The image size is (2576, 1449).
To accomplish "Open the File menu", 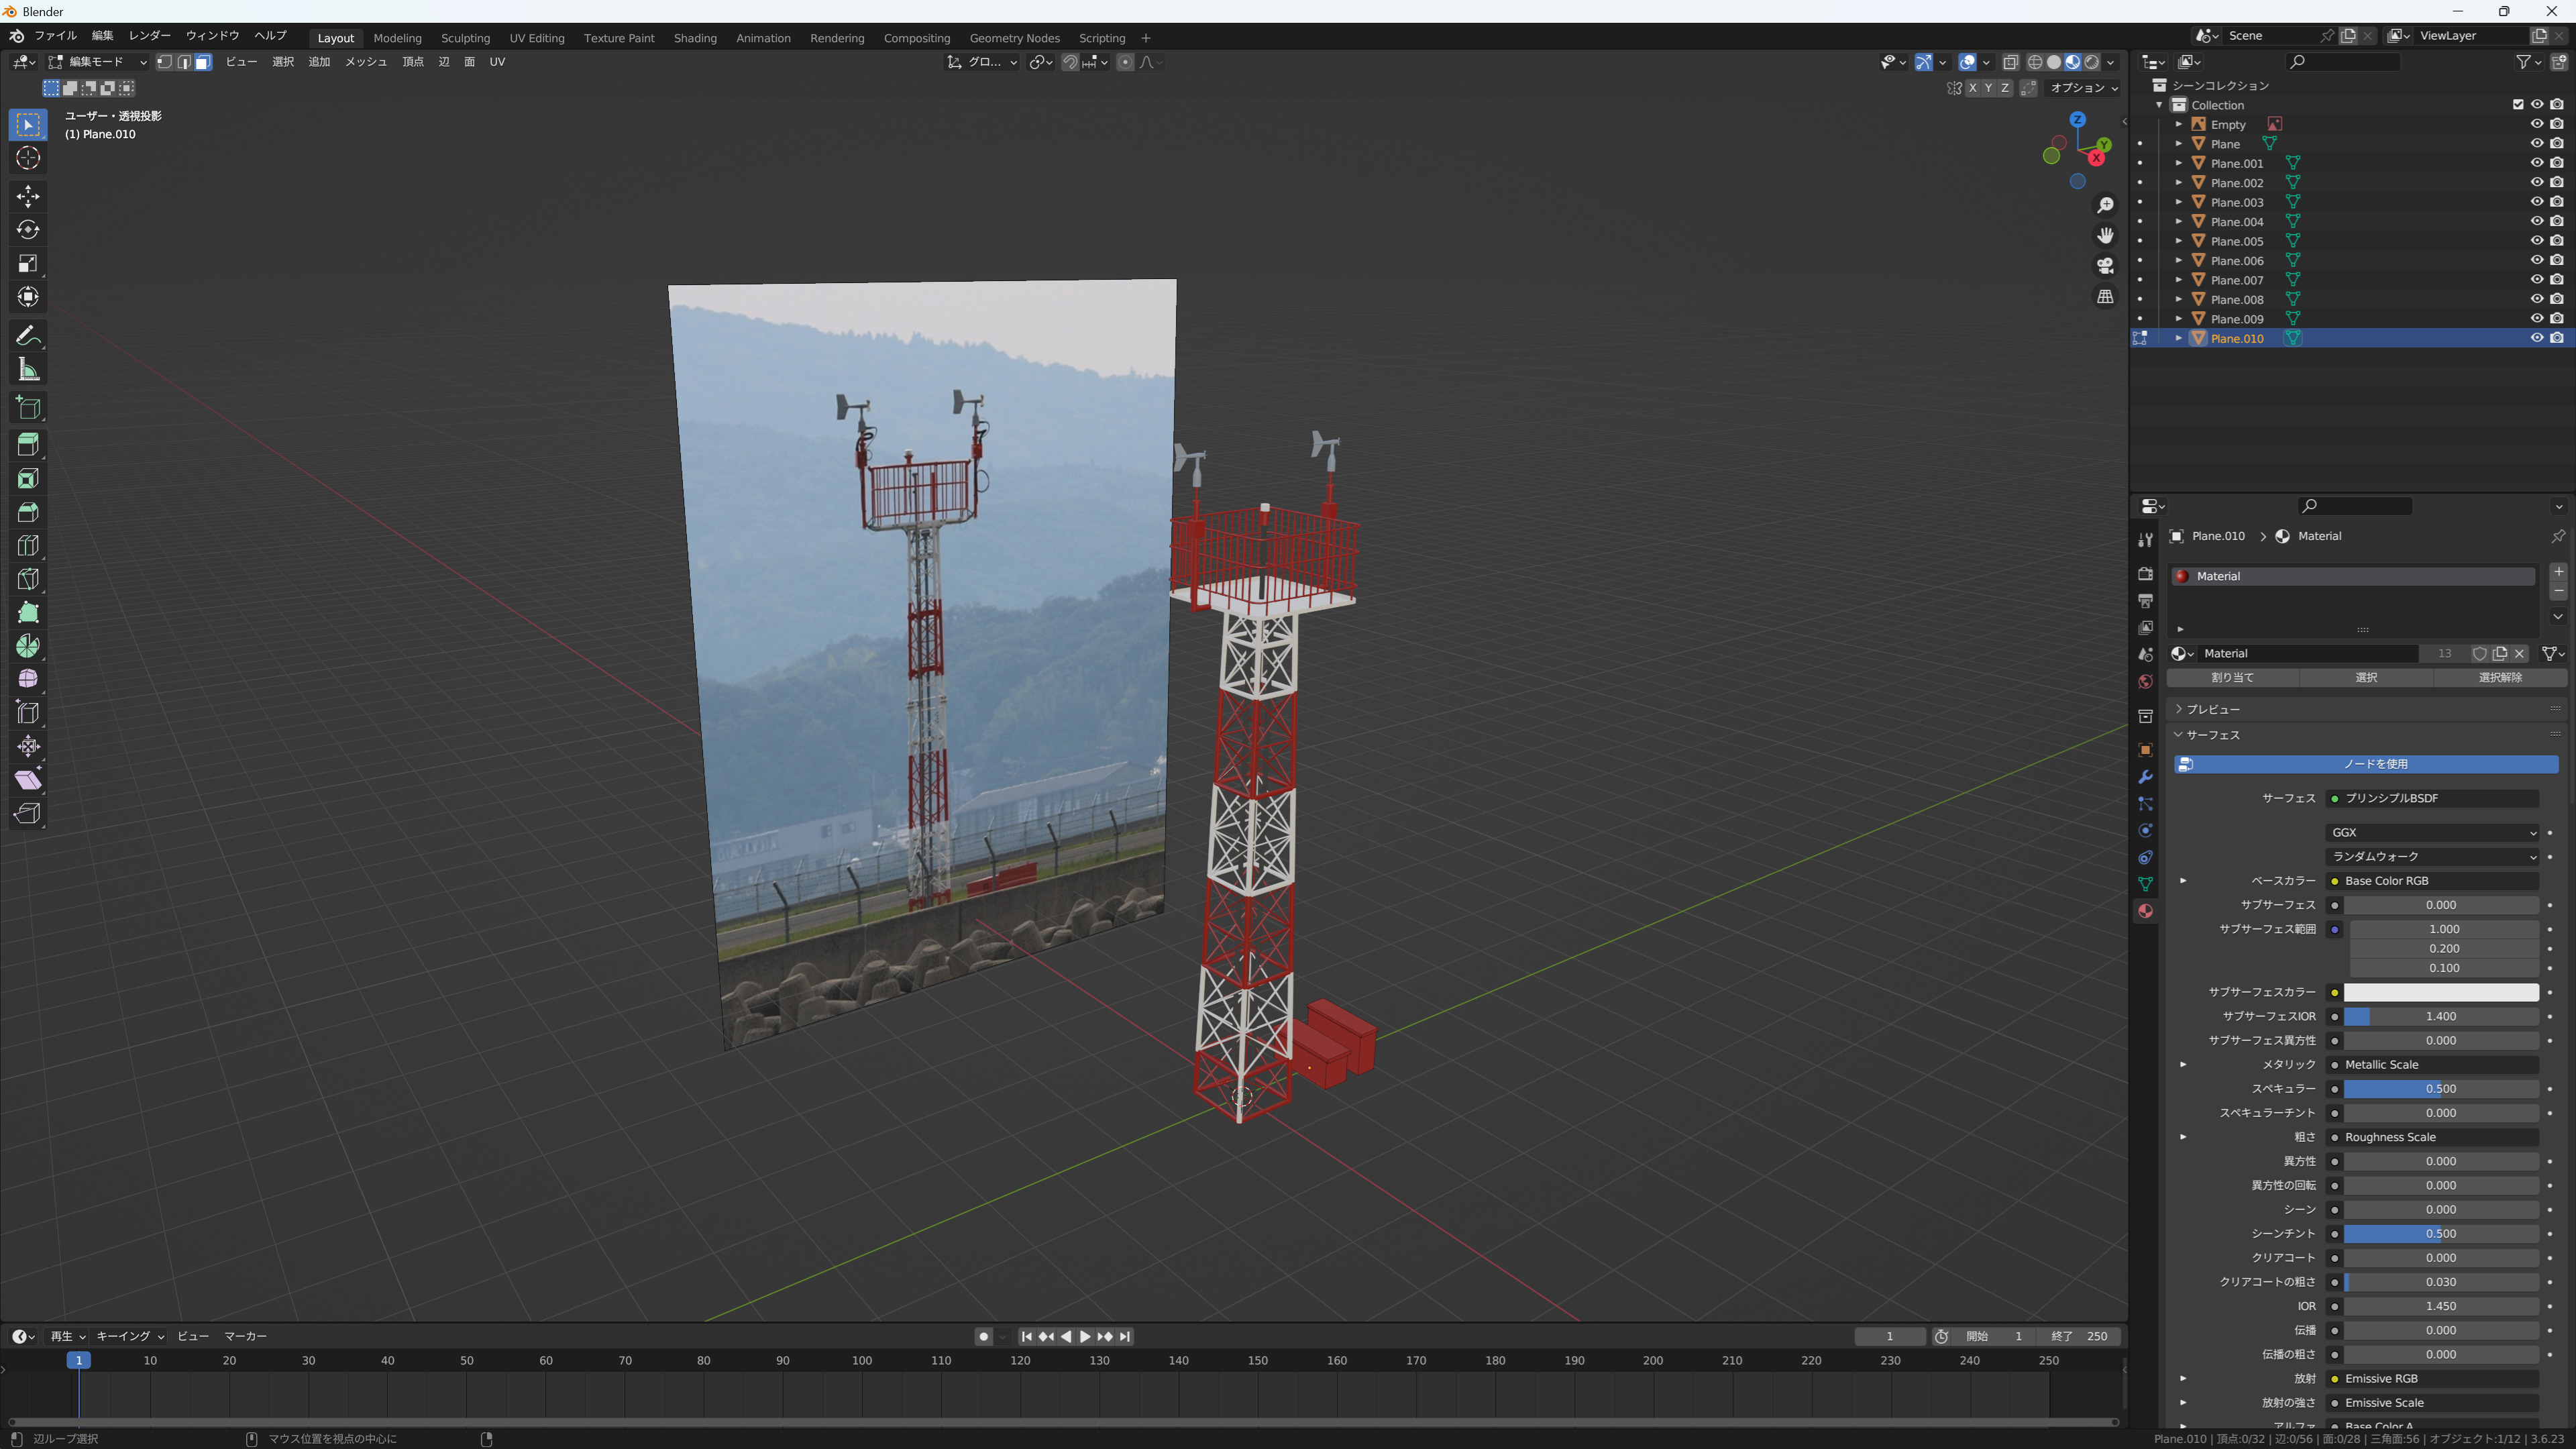I will click(x=56, y=36).
